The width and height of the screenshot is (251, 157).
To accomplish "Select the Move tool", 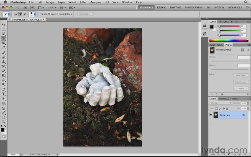I will (3, 25).
